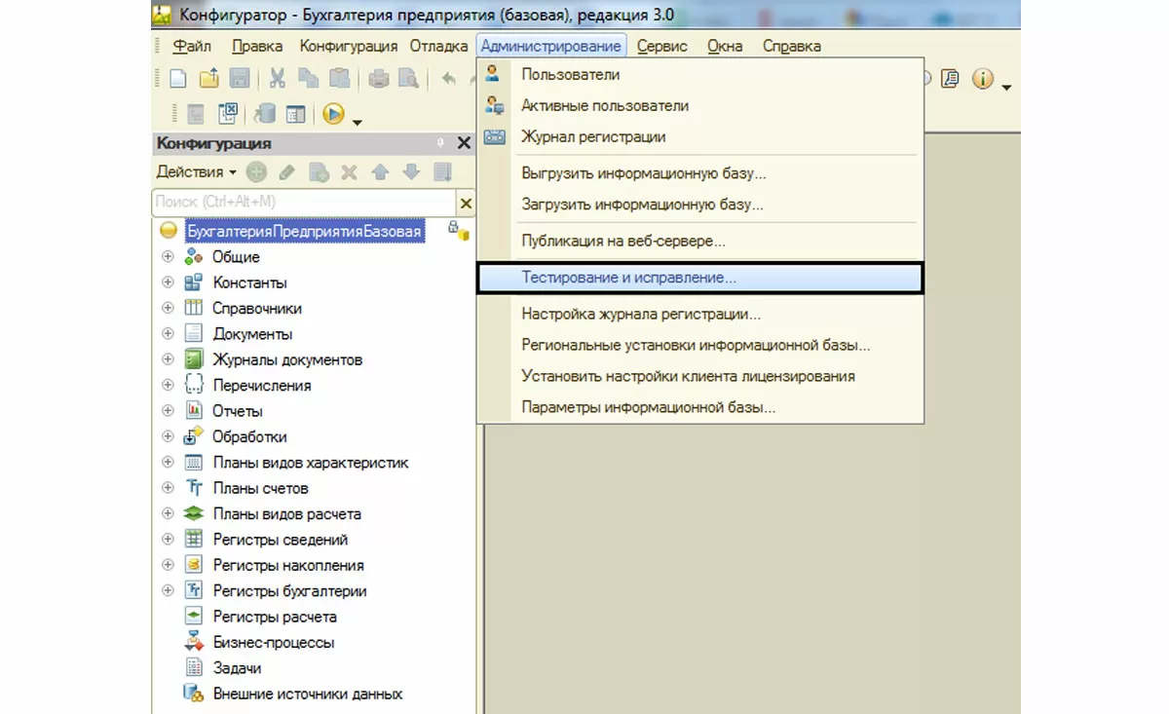Select the БухгалтерияПредприятияБазовая root node
This screenshot has width=1169, height=714.
305,232
